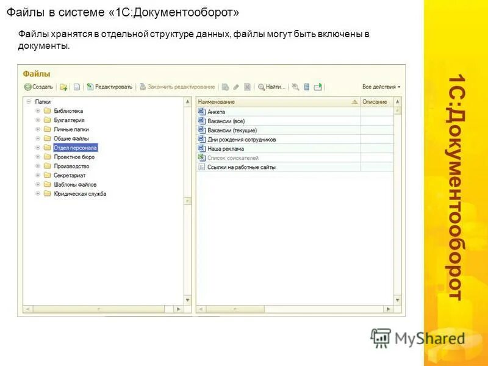Image resolution: width=488 pixels, height=366 pixels.
Task: Expand the Библиотека folder node
Action: (37, 111)
